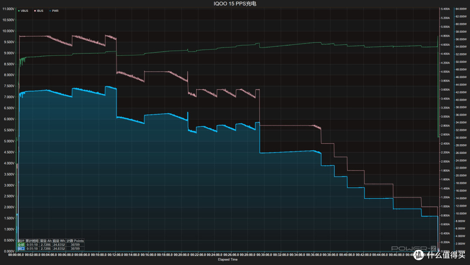Screen dimensions: 470x265
Task: Click the 00:46:00.0 time axis tick
Action: [x=396, y=255]
